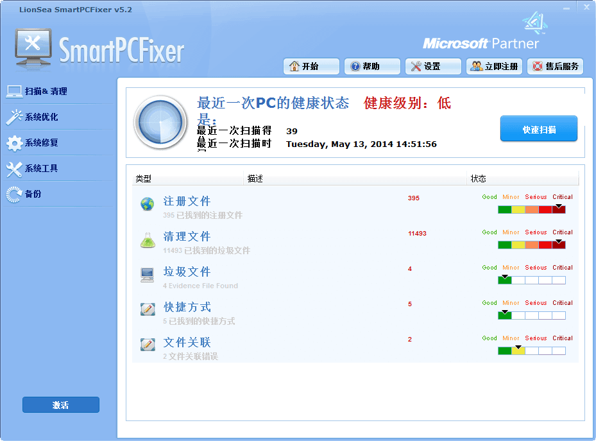Viewport: 596px width, 441px height.
Task: Select the pencil icon for 文件关联
Action: click(148, 345)
